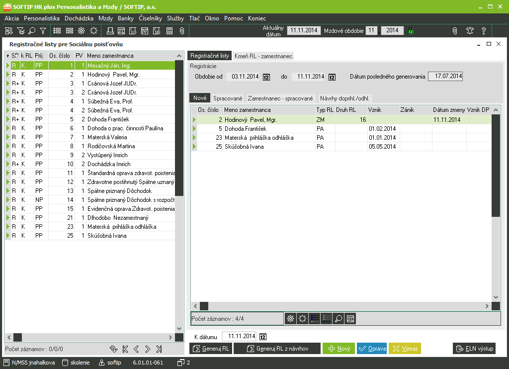Click the printer icon in the toolbar
509x369 pixels.
[110, 31]
